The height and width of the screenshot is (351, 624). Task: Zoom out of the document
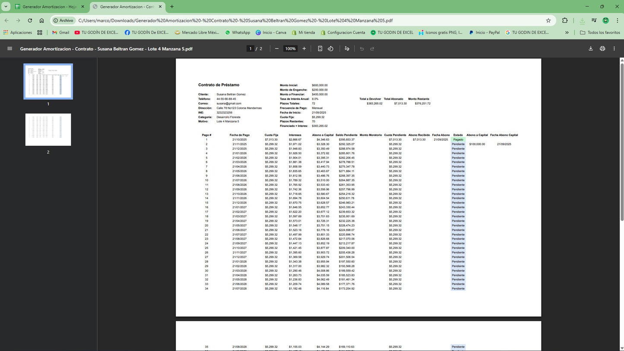point(276,48)
